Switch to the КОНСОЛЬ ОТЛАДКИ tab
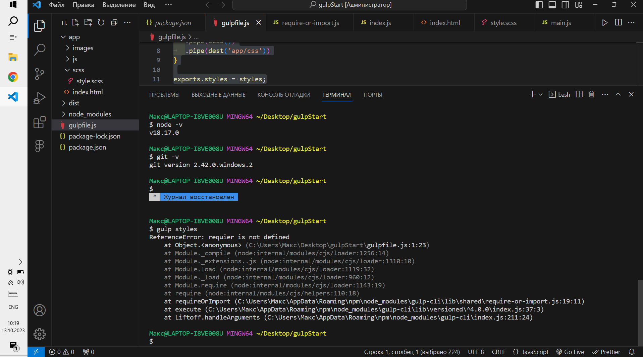The width and height of the screenshot is (643, 357). (284, 95)
